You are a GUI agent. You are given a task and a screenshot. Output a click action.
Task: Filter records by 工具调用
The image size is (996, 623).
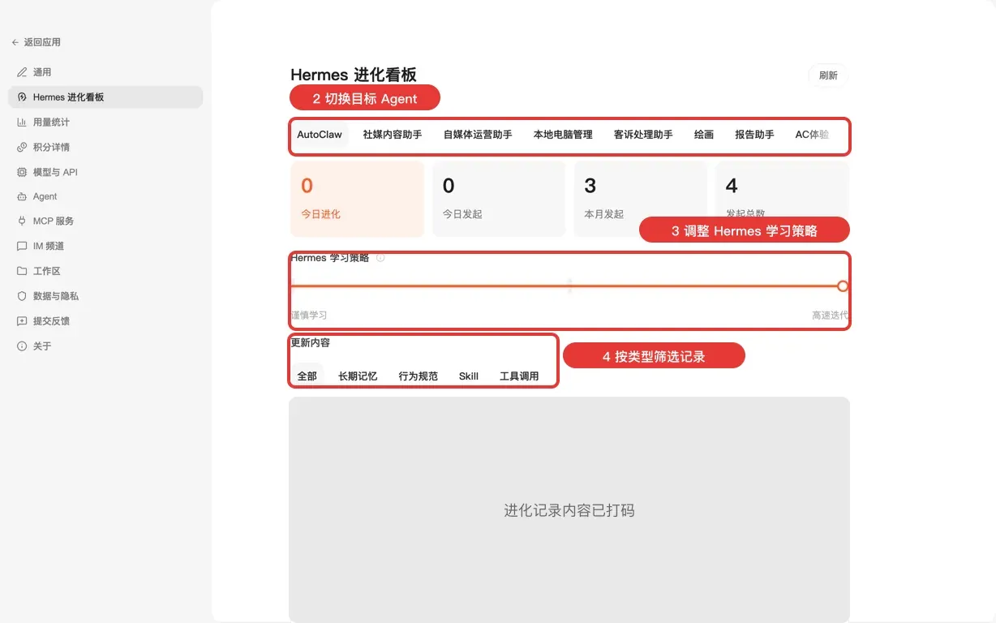click(x=519, y=376)
